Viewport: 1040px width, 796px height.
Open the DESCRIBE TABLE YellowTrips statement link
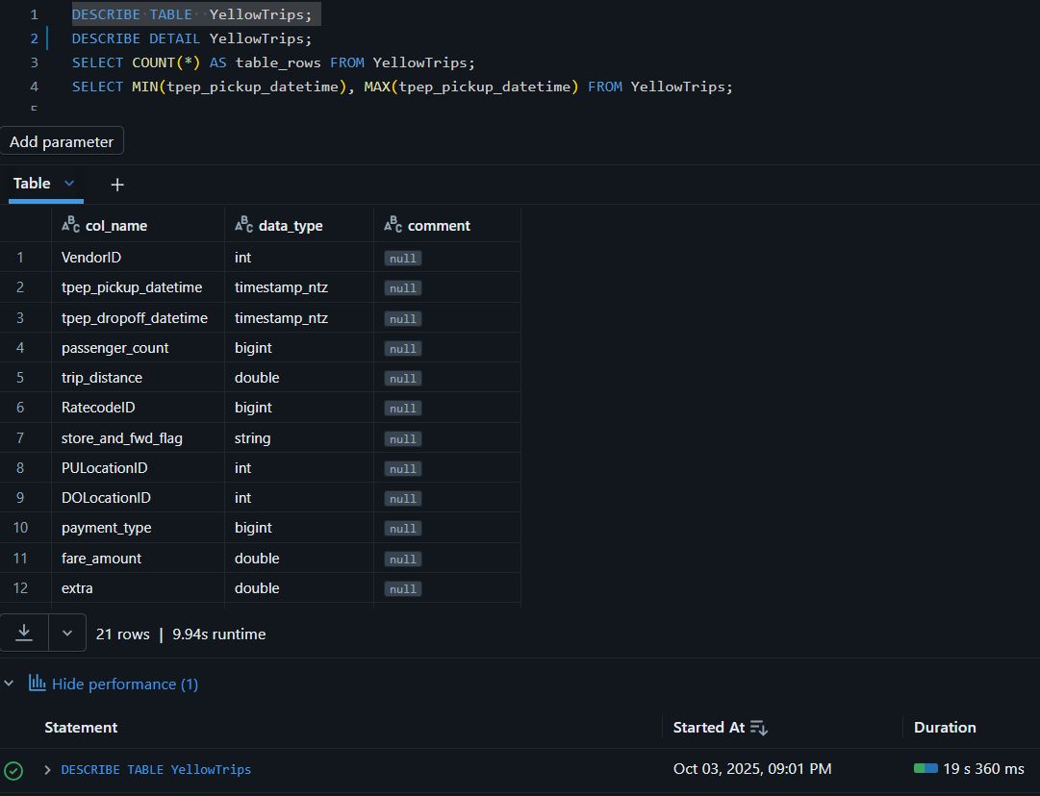click(x=156, y=769)
